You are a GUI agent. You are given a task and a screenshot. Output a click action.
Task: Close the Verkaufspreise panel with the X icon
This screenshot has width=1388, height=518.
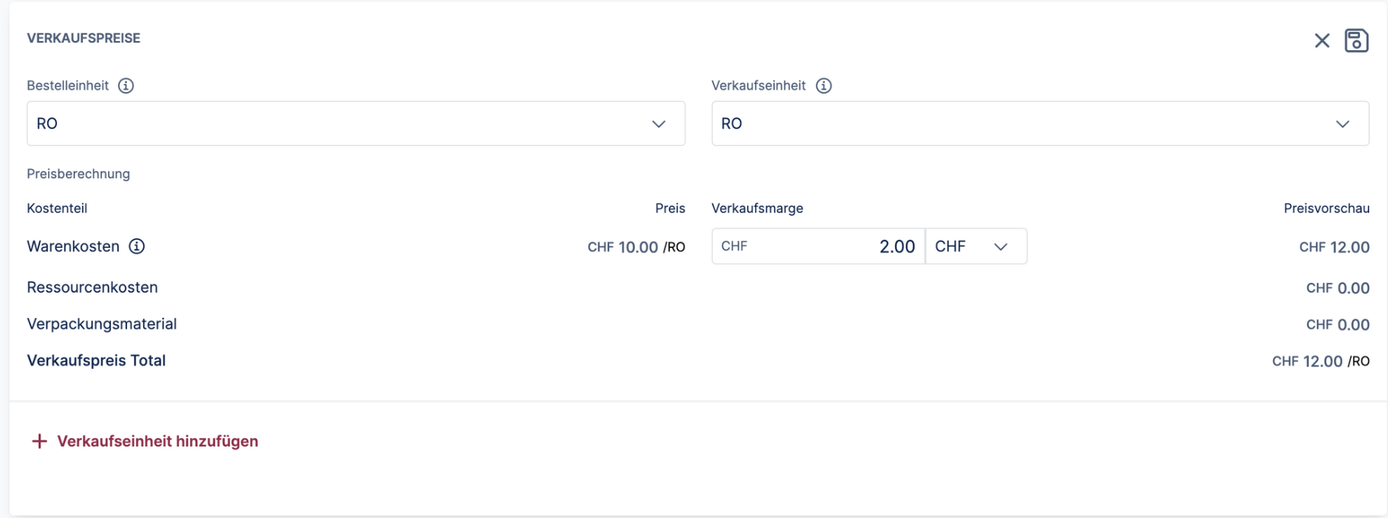point(1322,41)
